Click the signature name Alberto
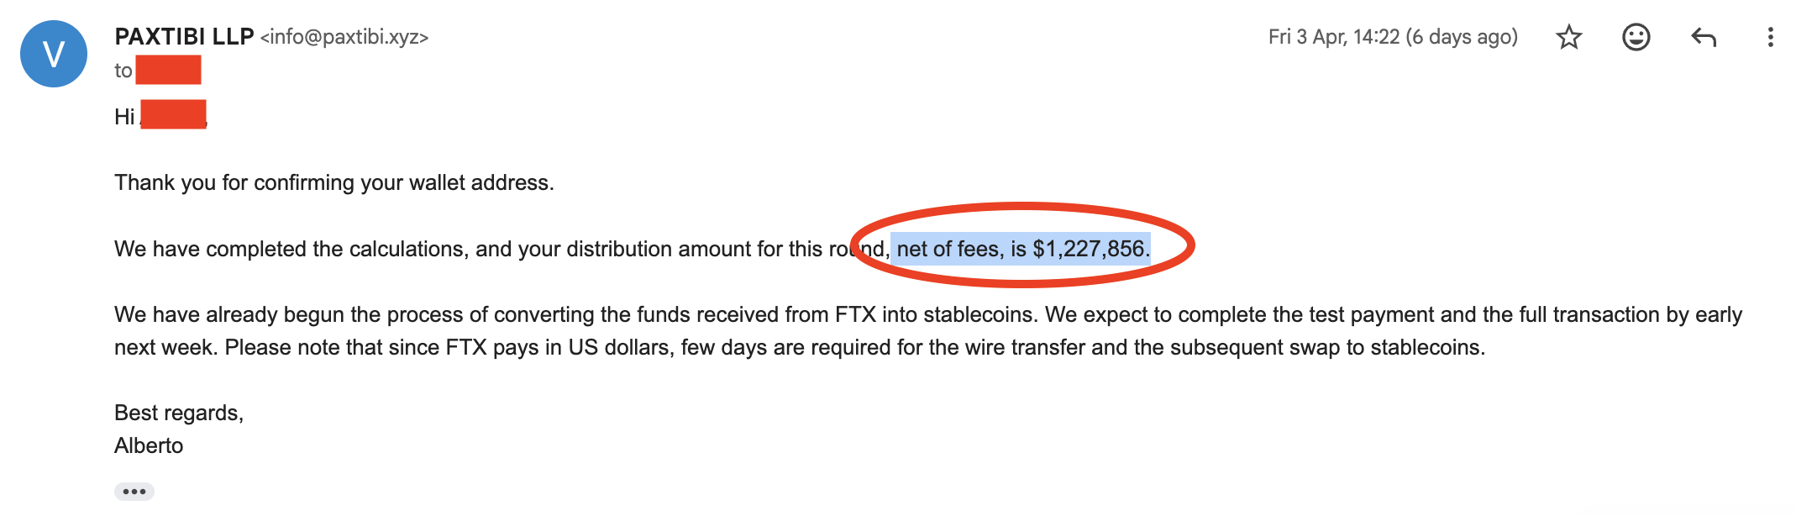The height and width of the screenshot is (516, 1796). coord(149,445)
